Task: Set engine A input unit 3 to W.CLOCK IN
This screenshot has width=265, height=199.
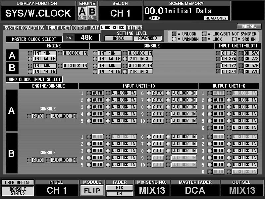Action: coord(124,107)
